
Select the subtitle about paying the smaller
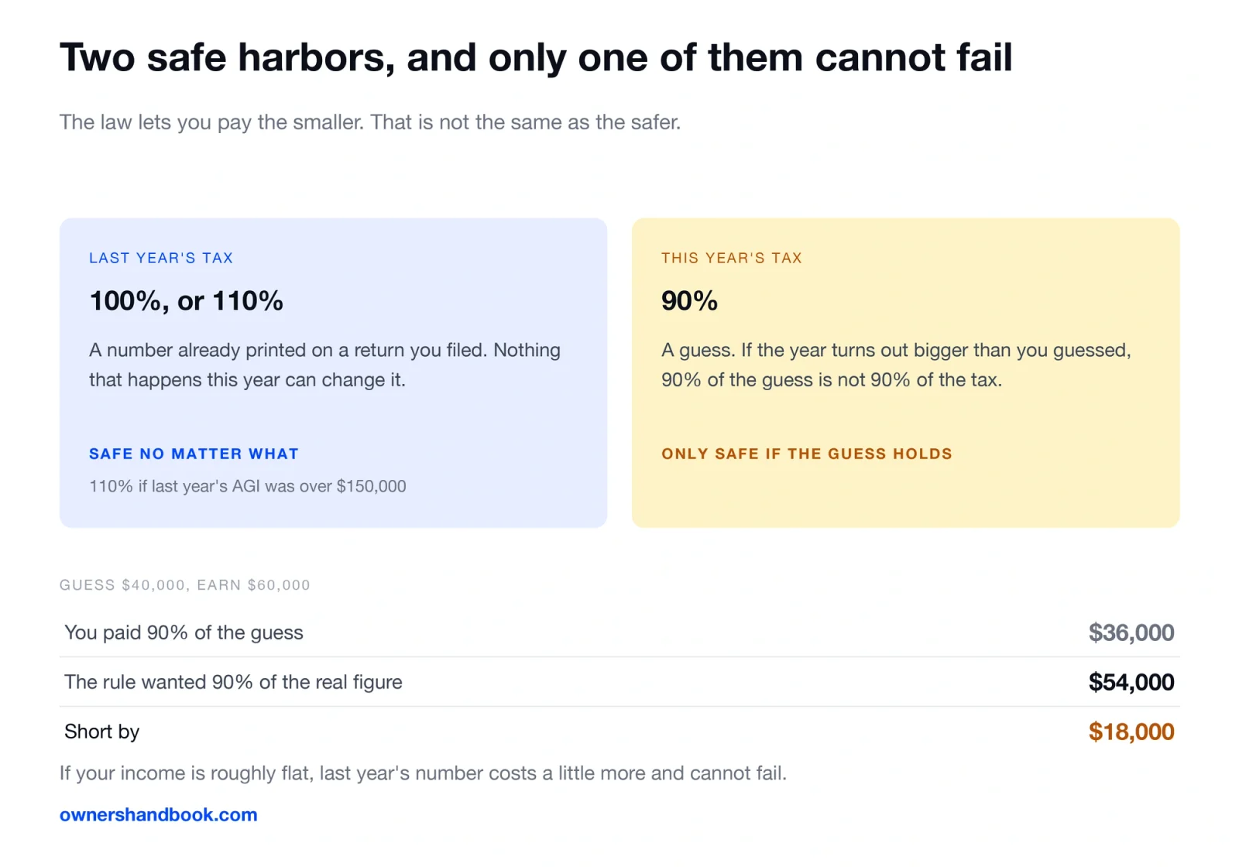pos(370,122)
